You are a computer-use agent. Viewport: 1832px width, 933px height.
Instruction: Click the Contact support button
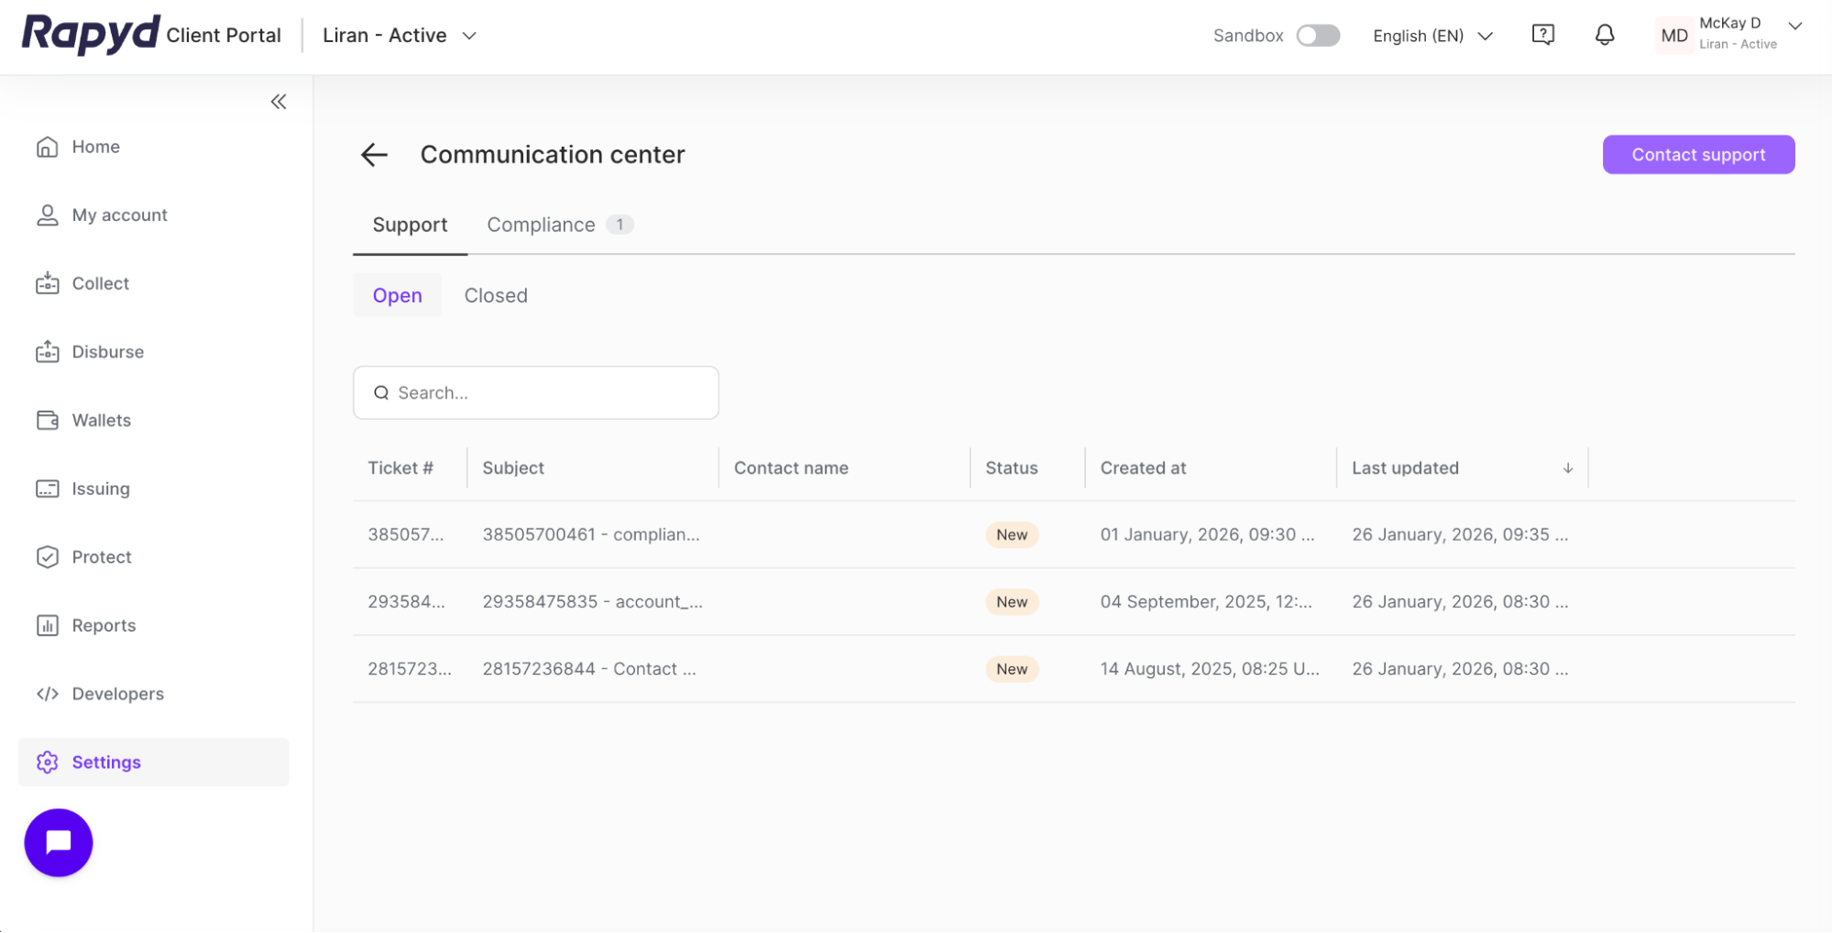click(1697, 154)
